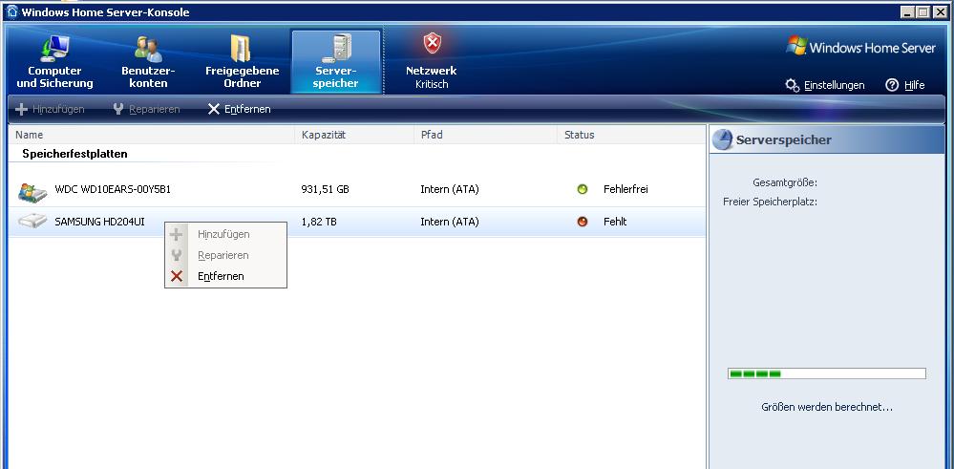954x469 pixels.
Task: Select the Serverspeicher tab
Action: tap(336, 61)
